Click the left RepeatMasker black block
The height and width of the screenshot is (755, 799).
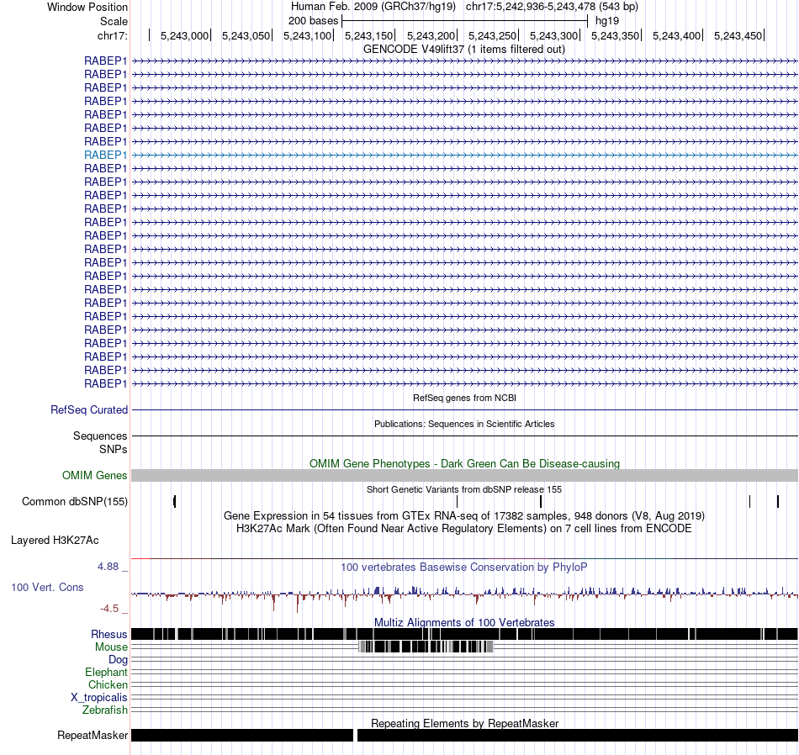click(242, 735)
